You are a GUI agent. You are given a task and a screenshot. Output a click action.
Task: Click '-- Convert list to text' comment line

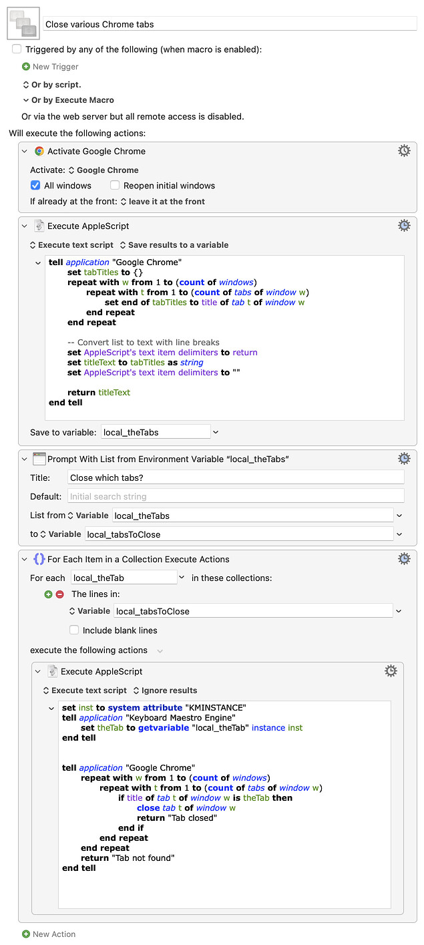(144, 343)
